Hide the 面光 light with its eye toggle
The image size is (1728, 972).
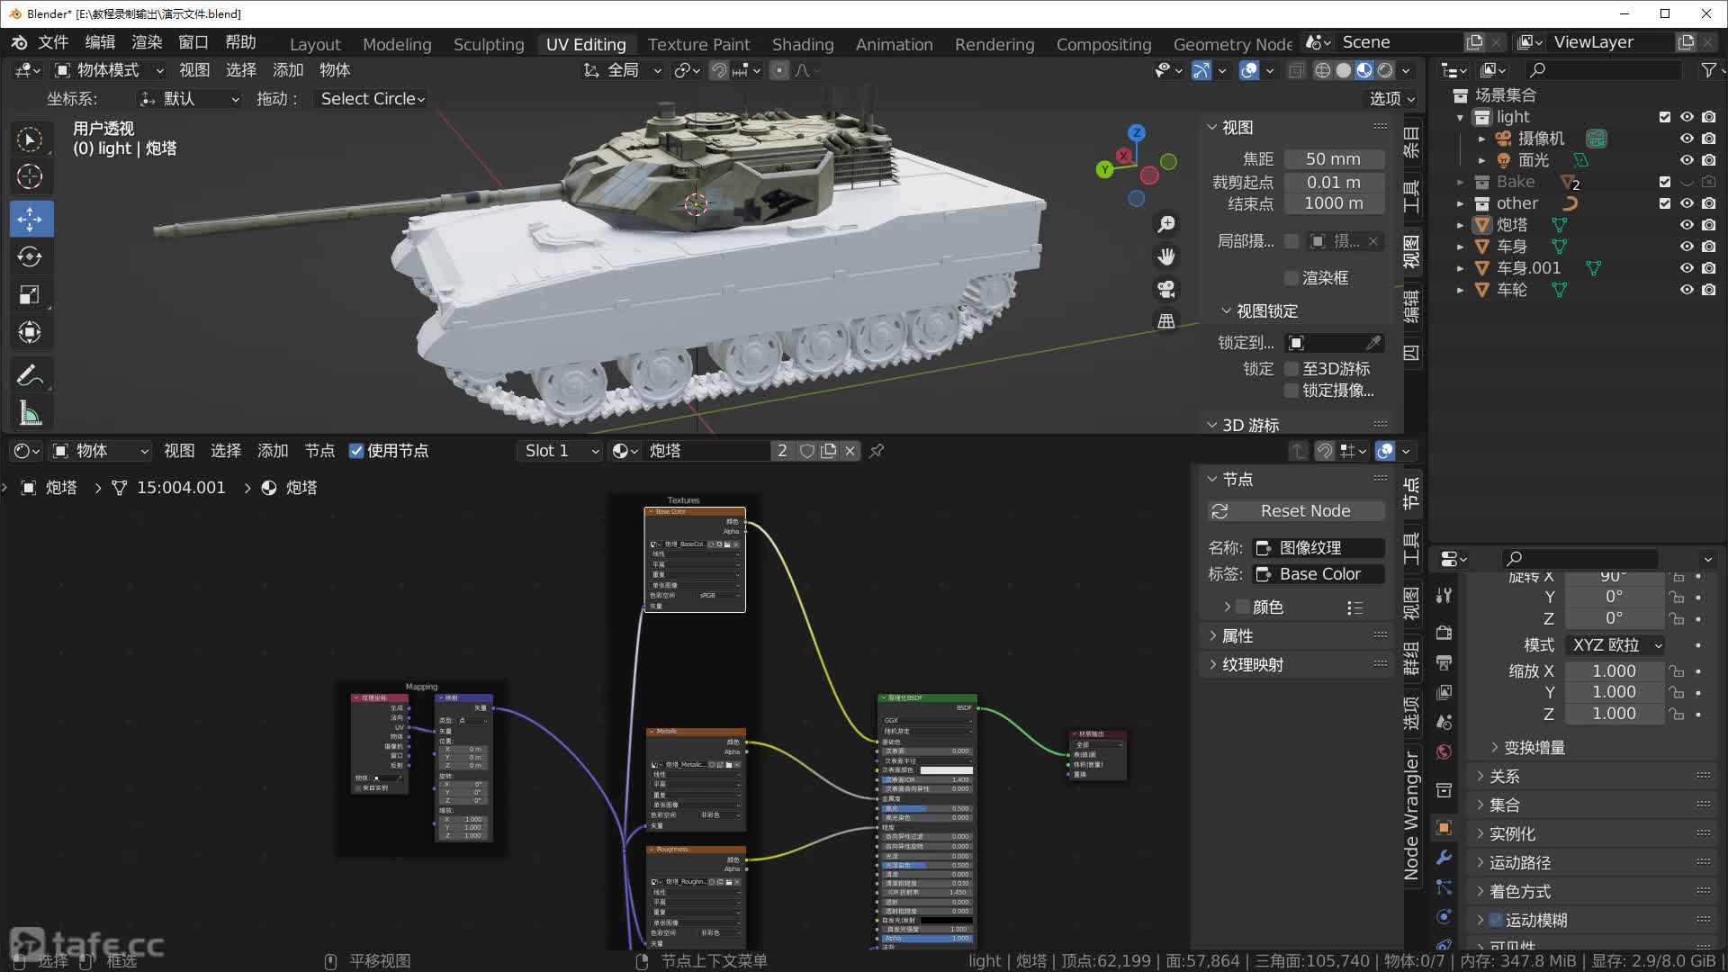pyautogui.click(x=1687, y=160)
